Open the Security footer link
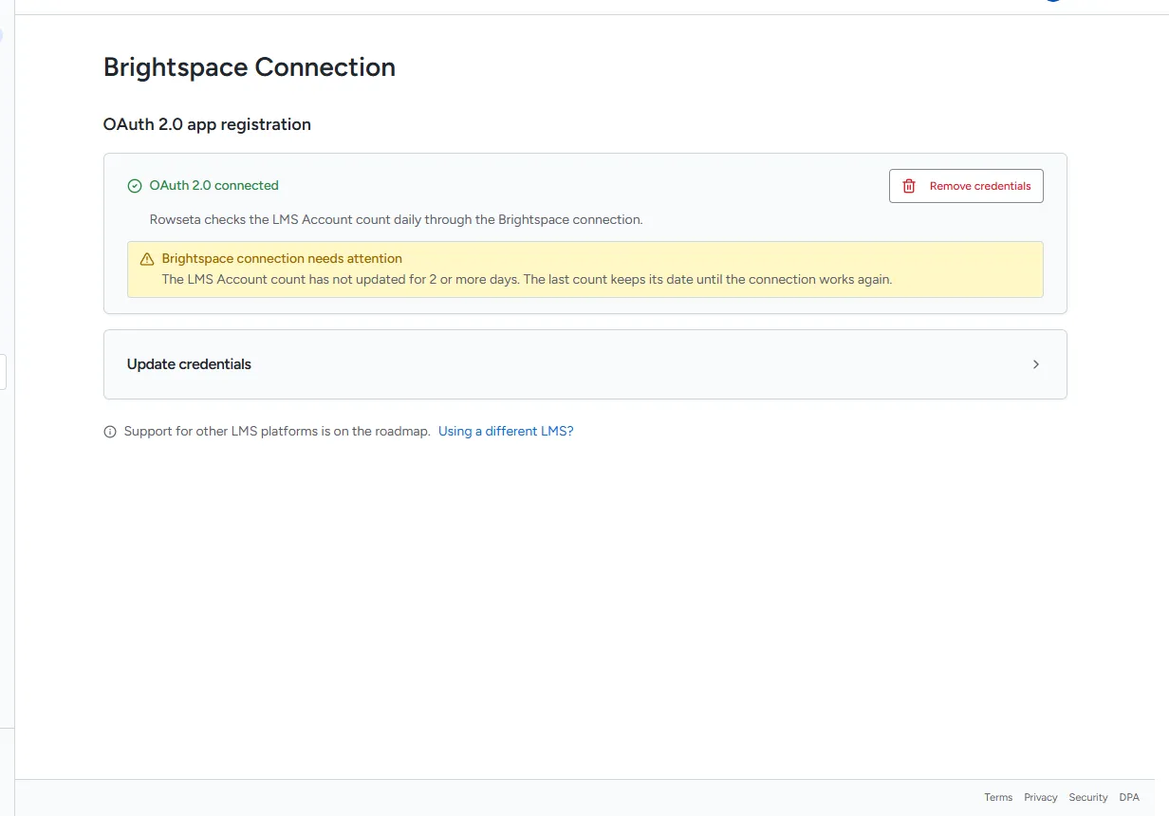The image size is (1169, 816). pos(1088,798)
